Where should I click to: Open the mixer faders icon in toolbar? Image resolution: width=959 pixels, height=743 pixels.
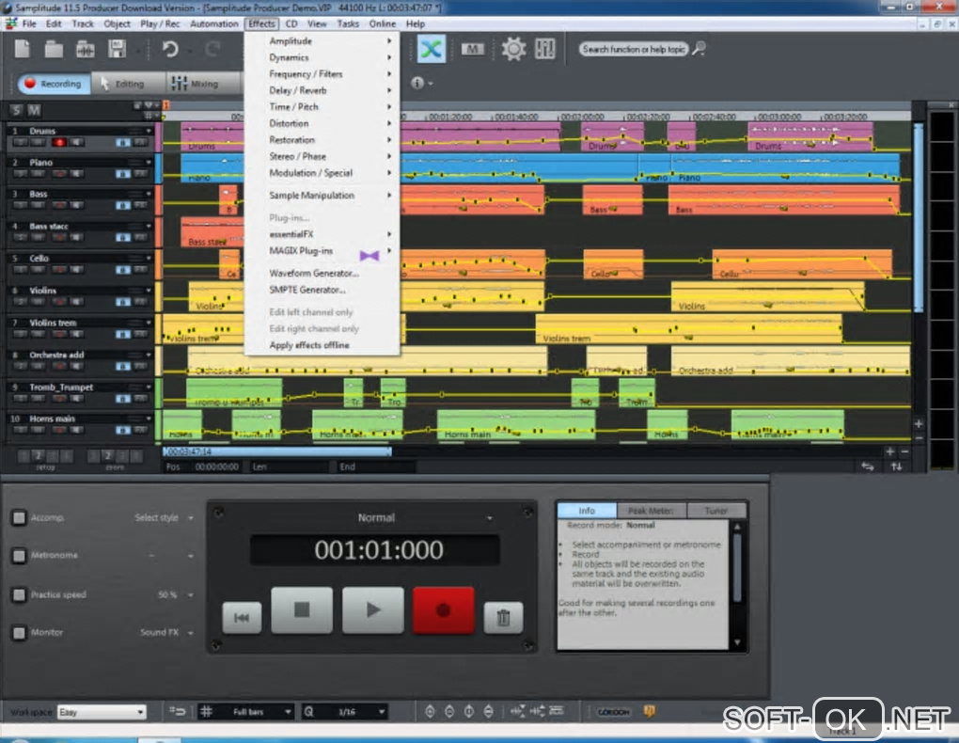(544, 49)
